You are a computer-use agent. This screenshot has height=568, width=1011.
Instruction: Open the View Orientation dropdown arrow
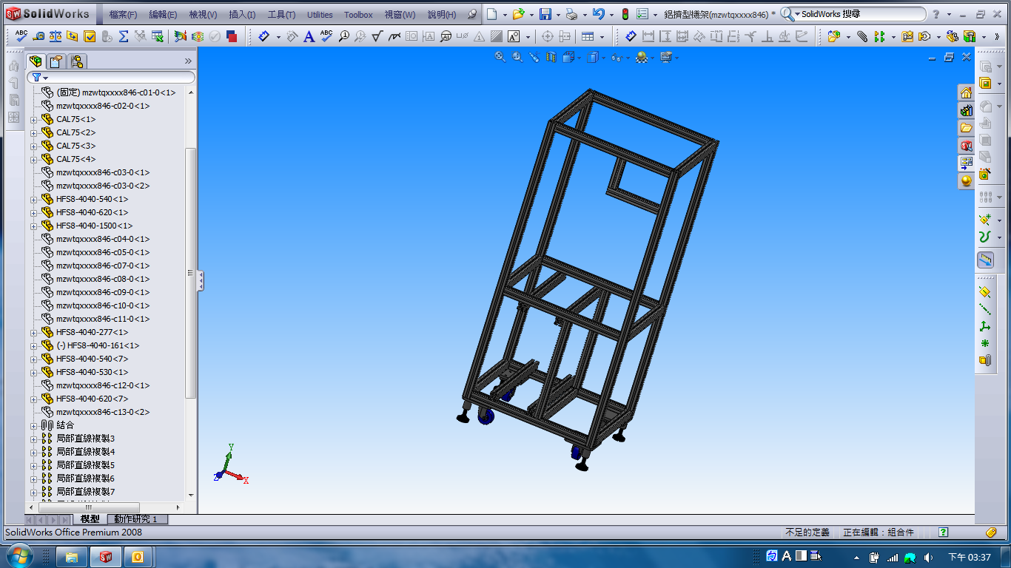pos(580,57)
